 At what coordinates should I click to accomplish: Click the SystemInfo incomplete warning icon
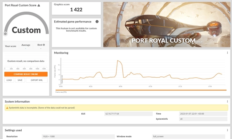click(x=7, y=108)
